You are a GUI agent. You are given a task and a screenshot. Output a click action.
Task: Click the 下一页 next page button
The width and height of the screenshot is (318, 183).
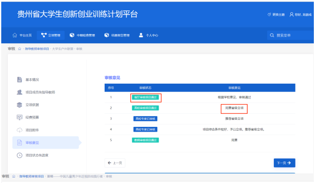[284, 163]
